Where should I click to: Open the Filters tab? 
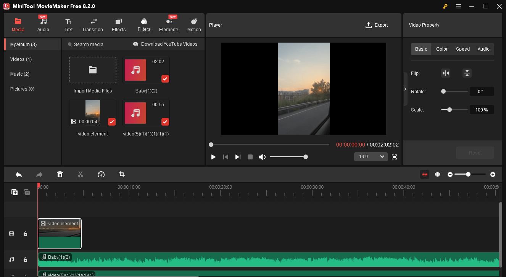tap(144, 25)
